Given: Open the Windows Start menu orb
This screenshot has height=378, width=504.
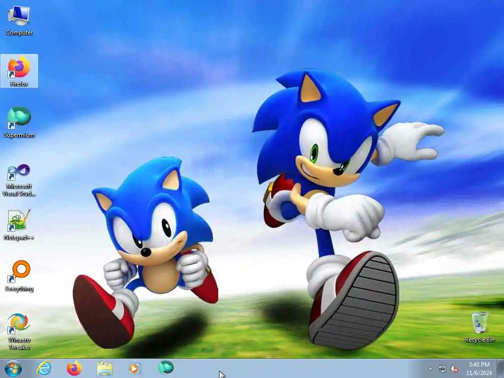Looking at the screenshot, I should (13, 368).
